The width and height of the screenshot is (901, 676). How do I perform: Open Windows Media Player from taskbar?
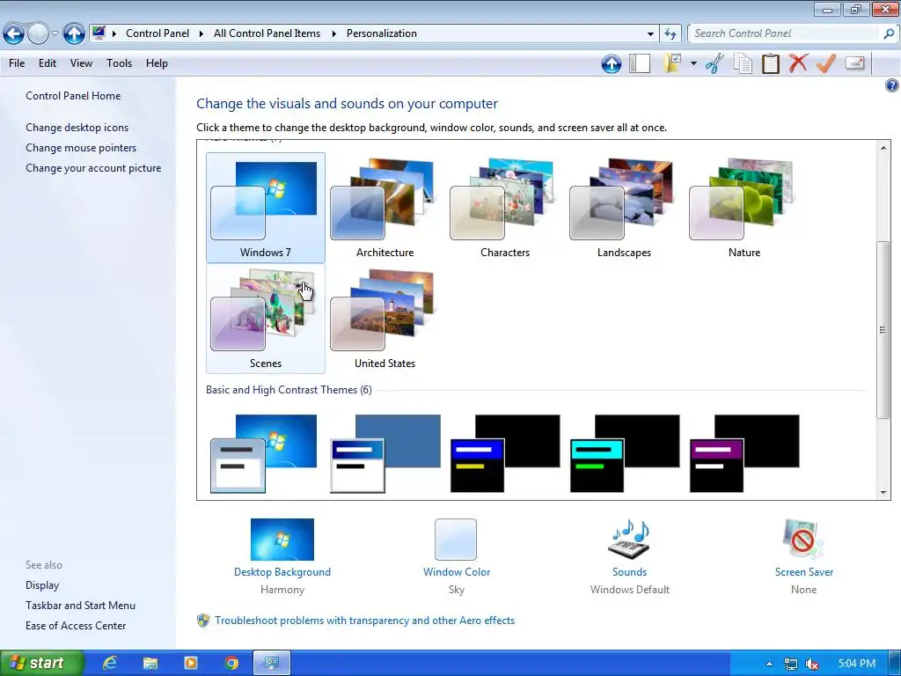[x=190, y=663]
